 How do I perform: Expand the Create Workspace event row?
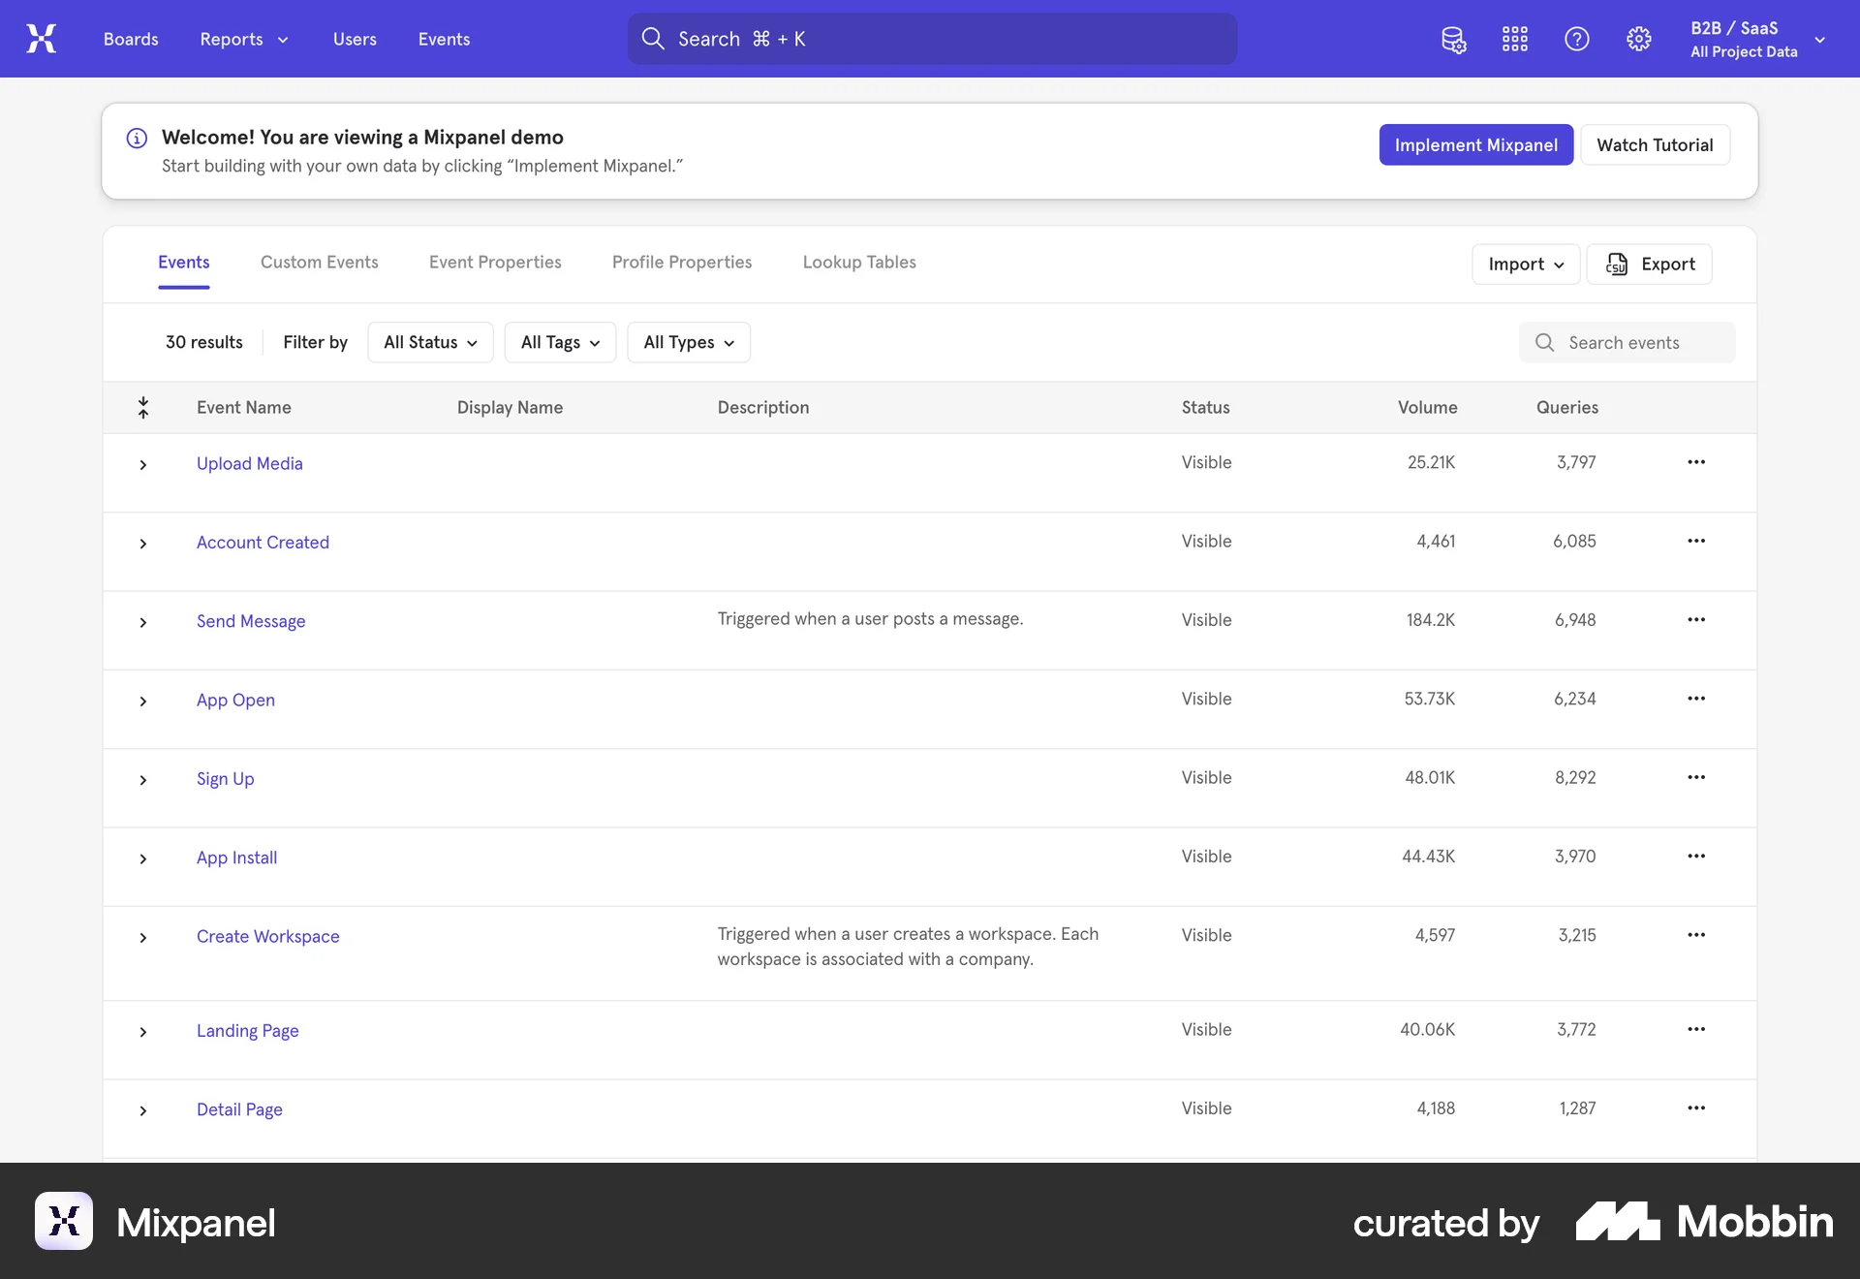tap(142, 938)
